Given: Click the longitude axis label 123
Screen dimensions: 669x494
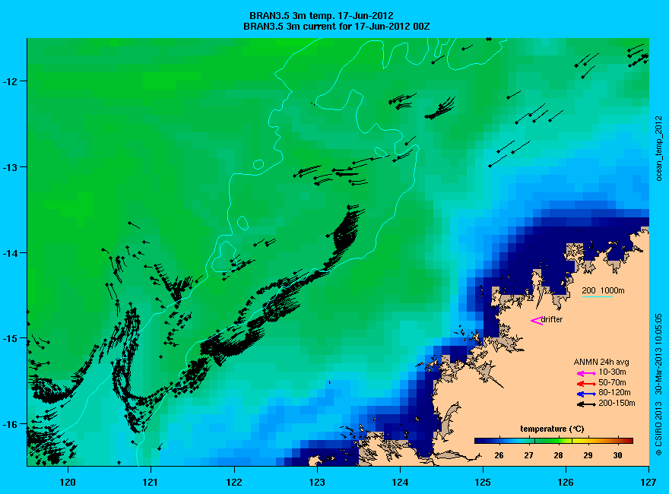Looking at the screenshot, I should (x=317, y=483).
